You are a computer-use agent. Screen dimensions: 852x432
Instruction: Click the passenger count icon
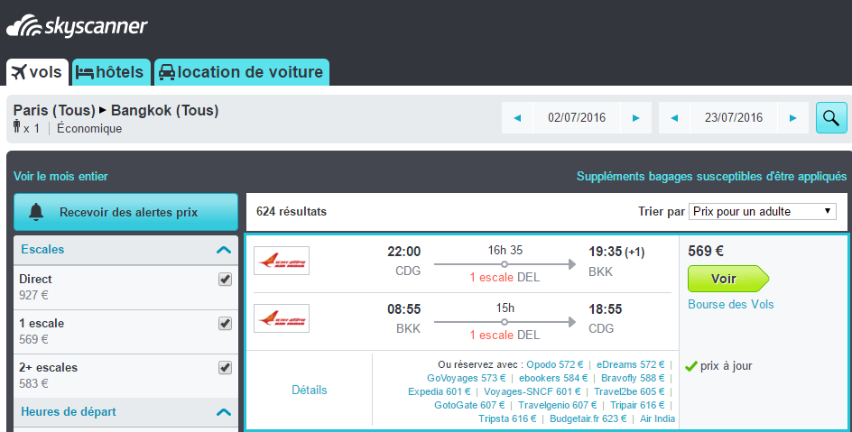tap(17, 127)
